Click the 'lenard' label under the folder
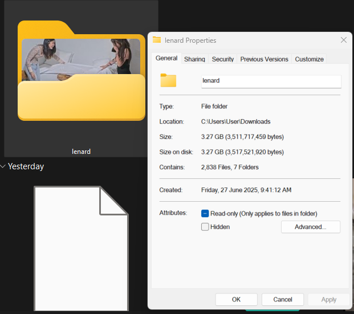The height and width of the screenshot is (314, 354). pos(81,152)
